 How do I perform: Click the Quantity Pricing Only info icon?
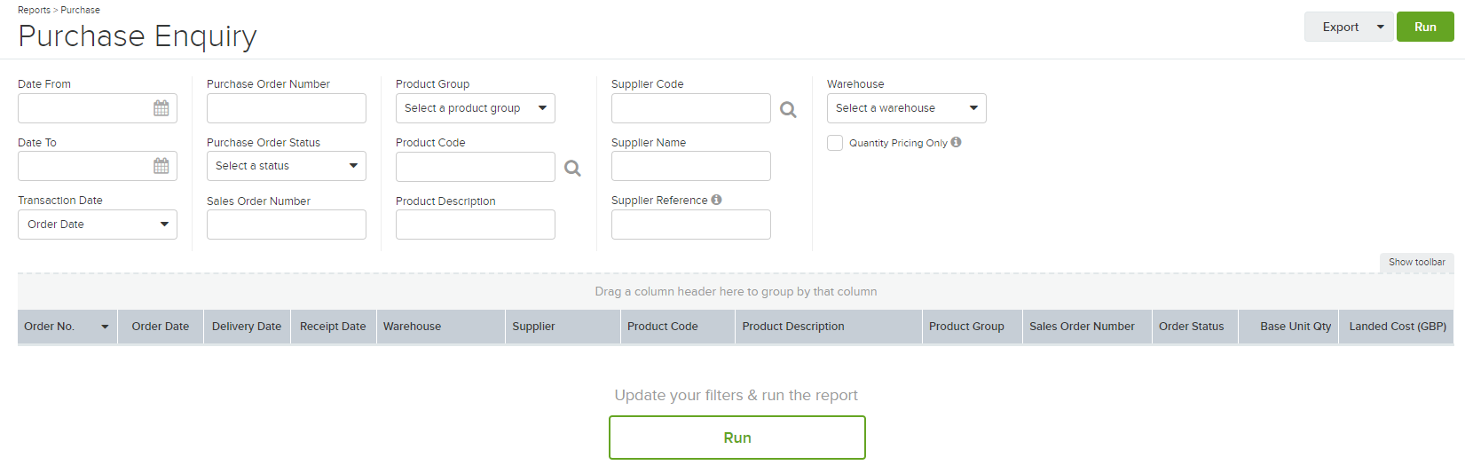[x=956, y=142]
